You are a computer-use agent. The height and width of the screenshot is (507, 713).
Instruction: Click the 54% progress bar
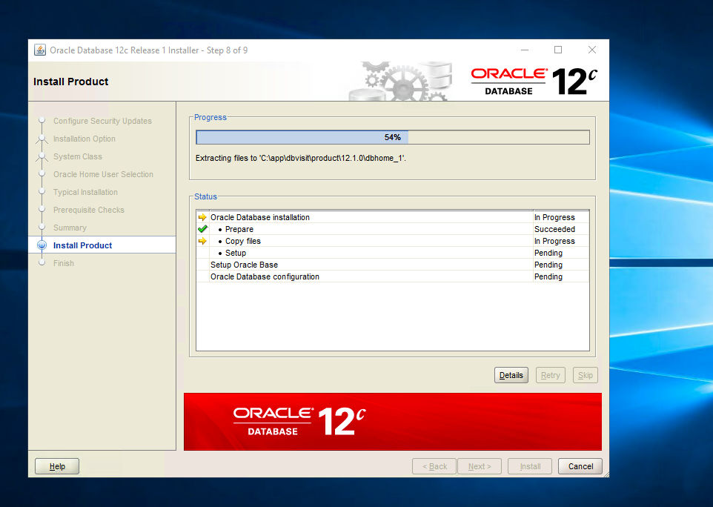click(x=393, y=137)
